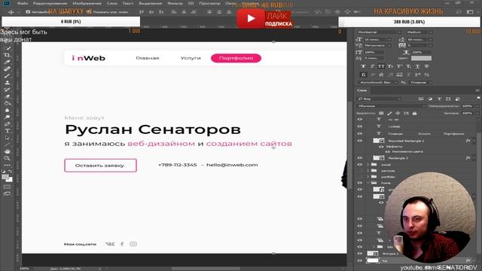The height and width of the screenshot is (271, 482).
Task: Click the Услуги nav link on canvas
Action: tap(191, 58)
